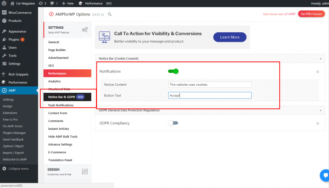Click the updates icon showing 3
The height and width of the screenshot is (188, 329).
click(x=41, y=3)
